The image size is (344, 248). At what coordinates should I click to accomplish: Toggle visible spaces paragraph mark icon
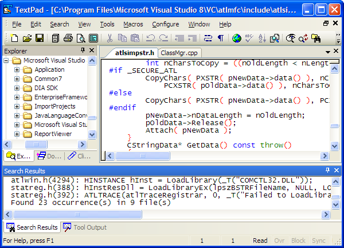220,38
